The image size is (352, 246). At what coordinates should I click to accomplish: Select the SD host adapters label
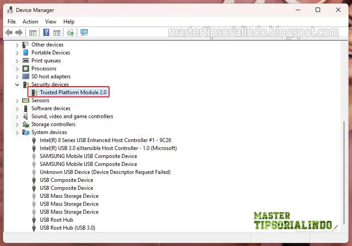(x=51, y=77)
